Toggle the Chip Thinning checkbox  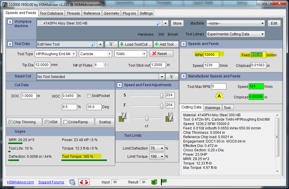point(11,122)
